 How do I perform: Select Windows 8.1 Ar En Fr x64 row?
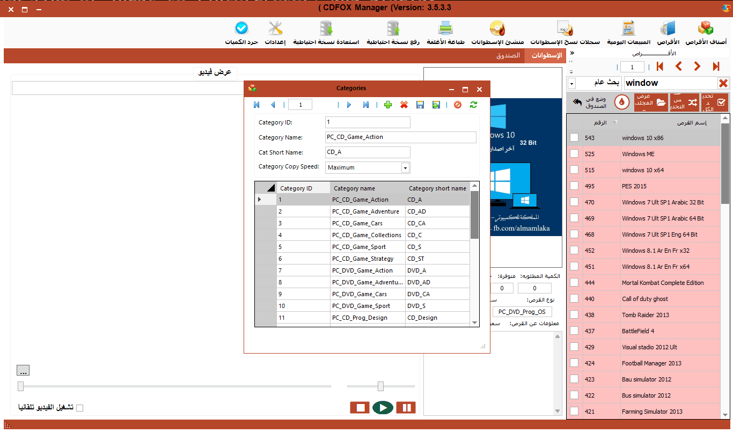(x=644, y=267)
